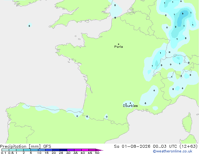Click the date 'Sa 01-08-2026'

pos(132,146)
